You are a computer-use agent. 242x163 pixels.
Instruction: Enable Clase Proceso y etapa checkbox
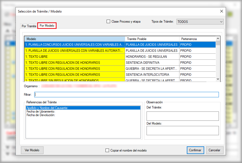108,22
